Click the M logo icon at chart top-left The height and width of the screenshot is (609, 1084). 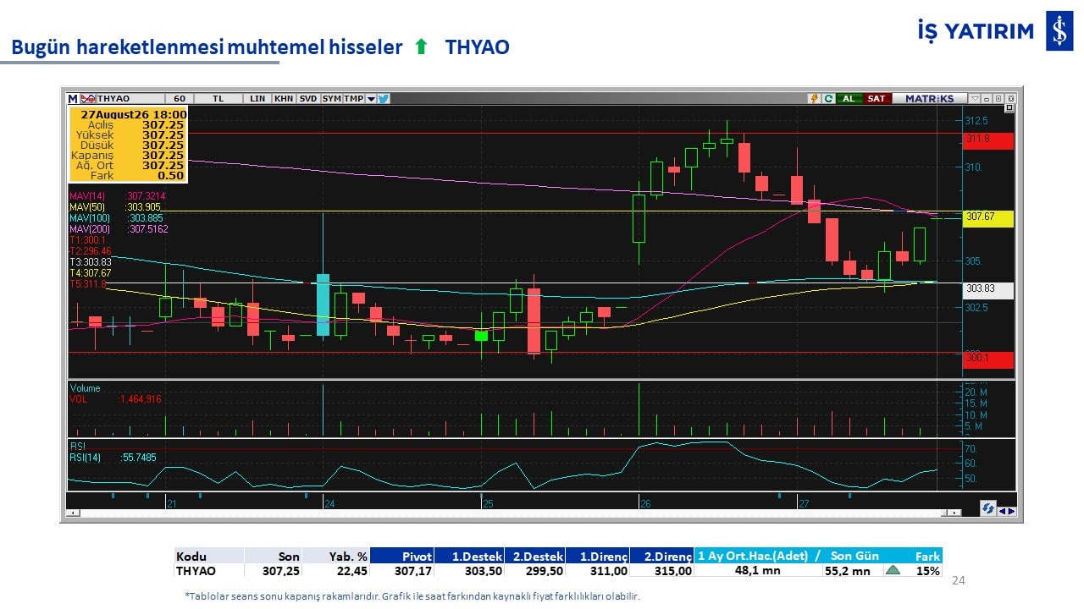coord(73,98)
